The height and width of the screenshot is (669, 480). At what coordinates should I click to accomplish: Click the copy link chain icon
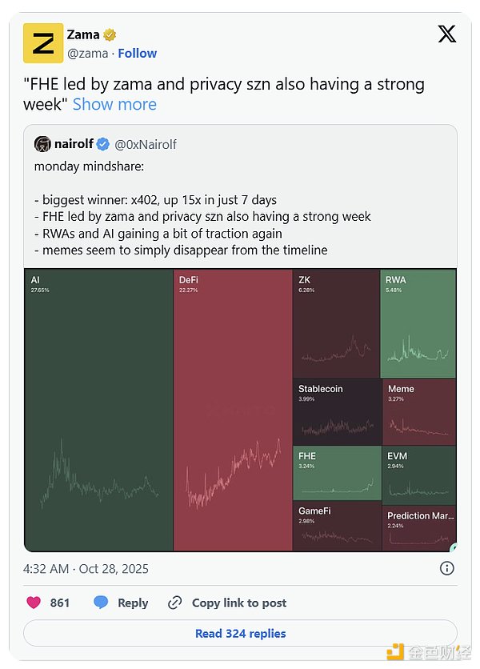(x=175, y=603)
